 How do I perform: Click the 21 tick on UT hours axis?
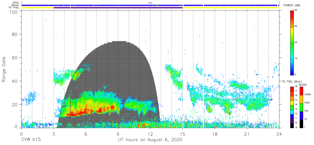[247, 134]
